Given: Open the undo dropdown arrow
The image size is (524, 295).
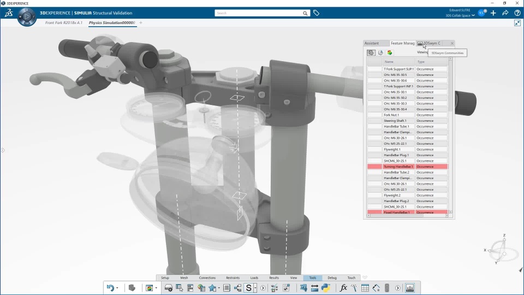Looking at the screenshot, I should (117, 288).
